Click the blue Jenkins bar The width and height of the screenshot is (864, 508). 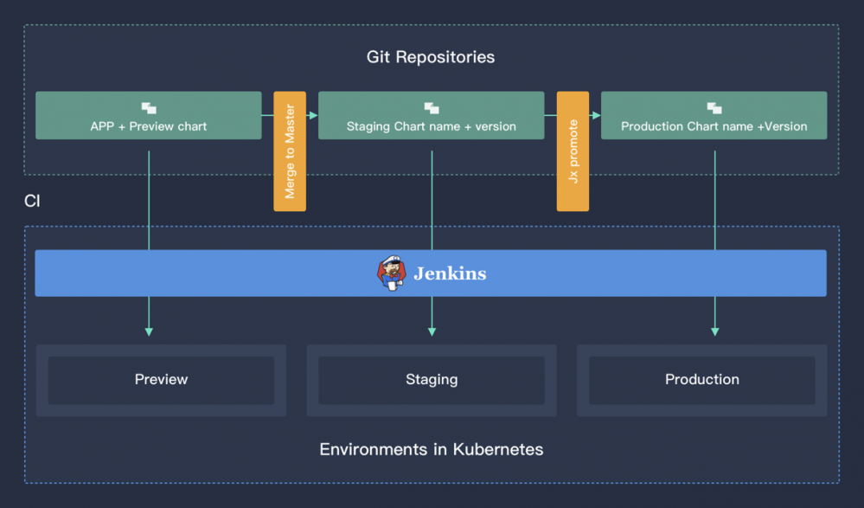point(432,273)
